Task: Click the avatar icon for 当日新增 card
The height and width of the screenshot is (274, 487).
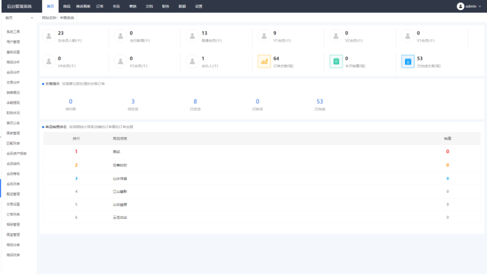Action: [121, 36]
